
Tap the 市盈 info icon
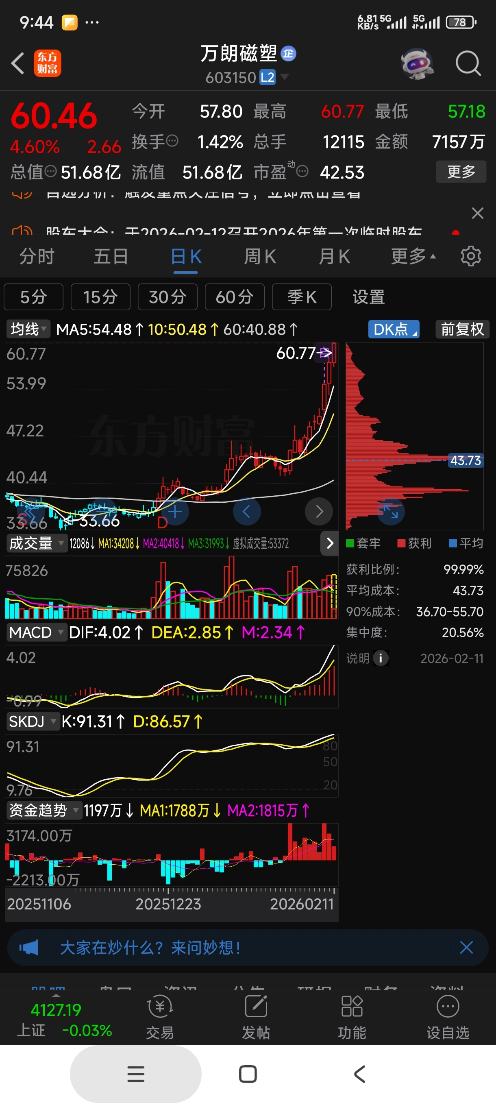pos(302,172)
